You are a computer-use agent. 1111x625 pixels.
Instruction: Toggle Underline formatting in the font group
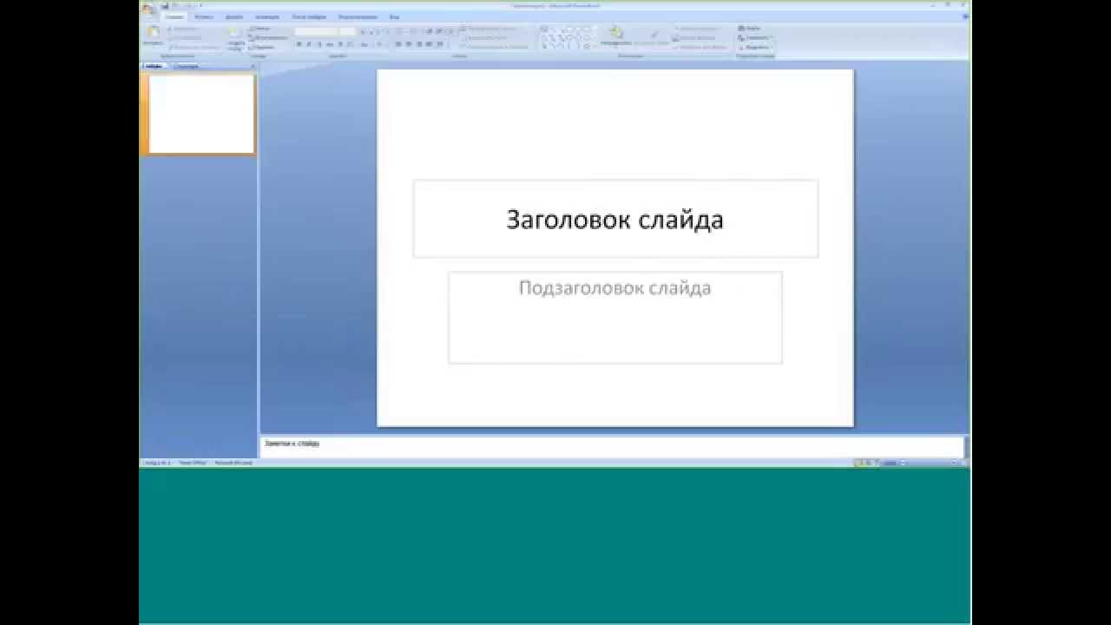[x=319, y=43]
